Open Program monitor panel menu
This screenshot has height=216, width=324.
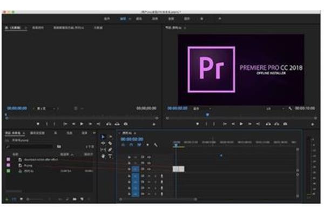(x=185, y=28)
